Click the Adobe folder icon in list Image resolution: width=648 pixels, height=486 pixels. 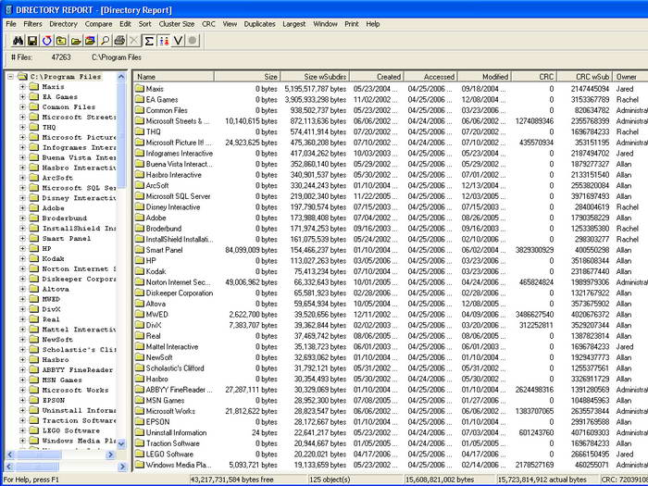tap(140, 218)
